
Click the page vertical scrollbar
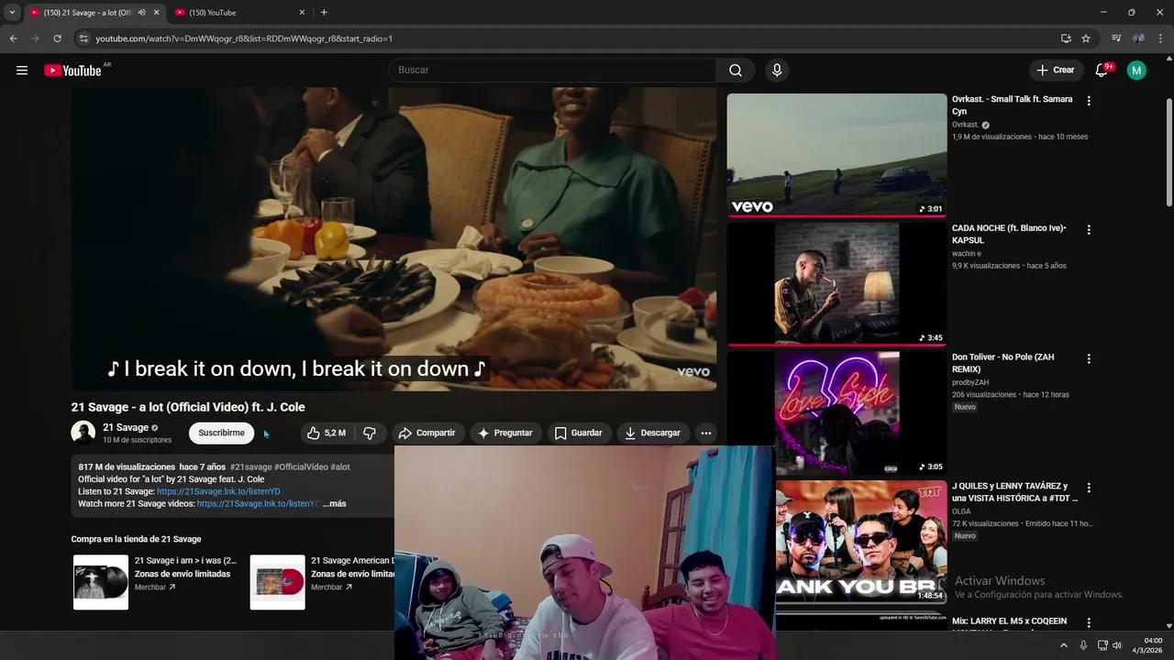pos(1168,151)
